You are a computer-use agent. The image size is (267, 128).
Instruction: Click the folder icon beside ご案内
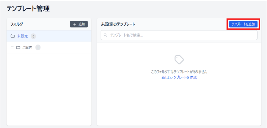[x=18, y=47]
